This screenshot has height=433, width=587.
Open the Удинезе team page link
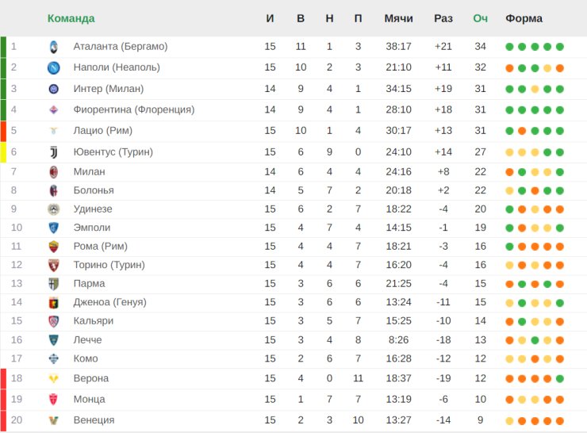(x=93, y=209)
